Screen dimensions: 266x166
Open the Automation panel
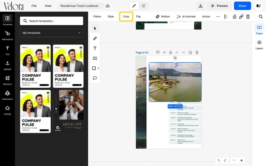point(7,95)
